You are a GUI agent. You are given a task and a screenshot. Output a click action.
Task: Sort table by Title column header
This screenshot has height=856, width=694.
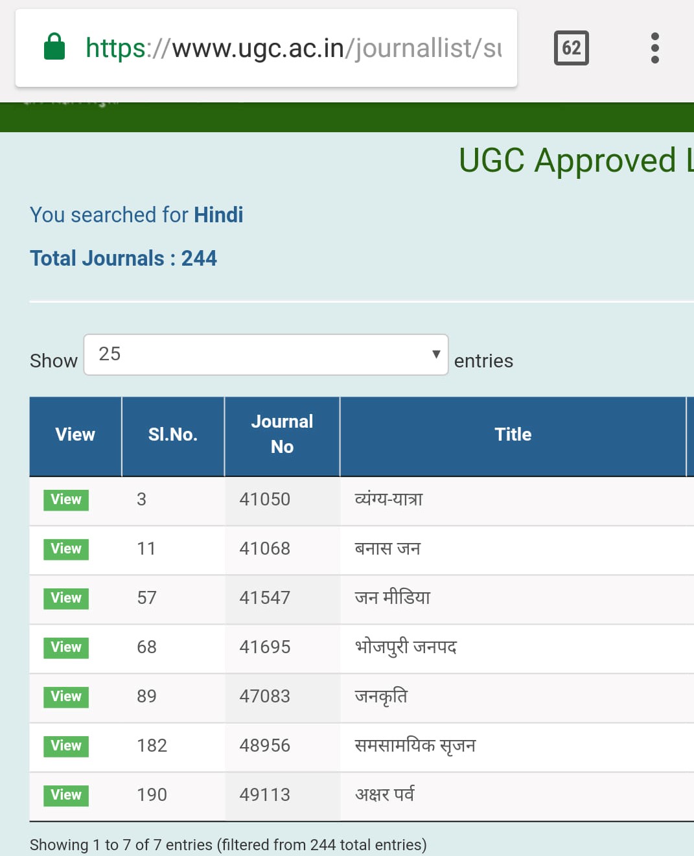pyautogui.click(x=513, y=435)
